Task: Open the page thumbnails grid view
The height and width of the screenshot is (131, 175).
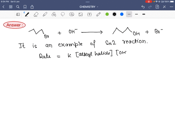Action: point(11,7)
